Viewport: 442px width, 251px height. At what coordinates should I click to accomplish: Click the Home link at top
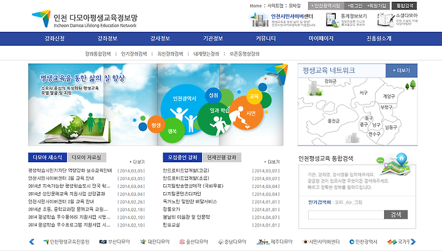[255, 6]
